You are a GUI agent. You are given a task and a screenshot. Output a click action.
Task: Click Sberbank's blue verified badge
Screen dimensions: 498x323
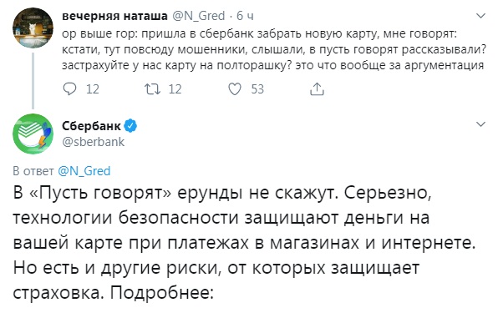130,126
